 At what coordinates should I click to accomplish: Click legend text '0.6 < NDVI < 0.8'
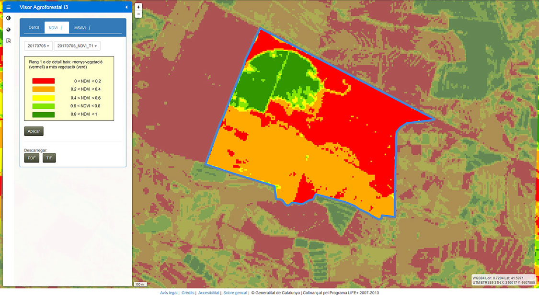(x=86, y=106)
